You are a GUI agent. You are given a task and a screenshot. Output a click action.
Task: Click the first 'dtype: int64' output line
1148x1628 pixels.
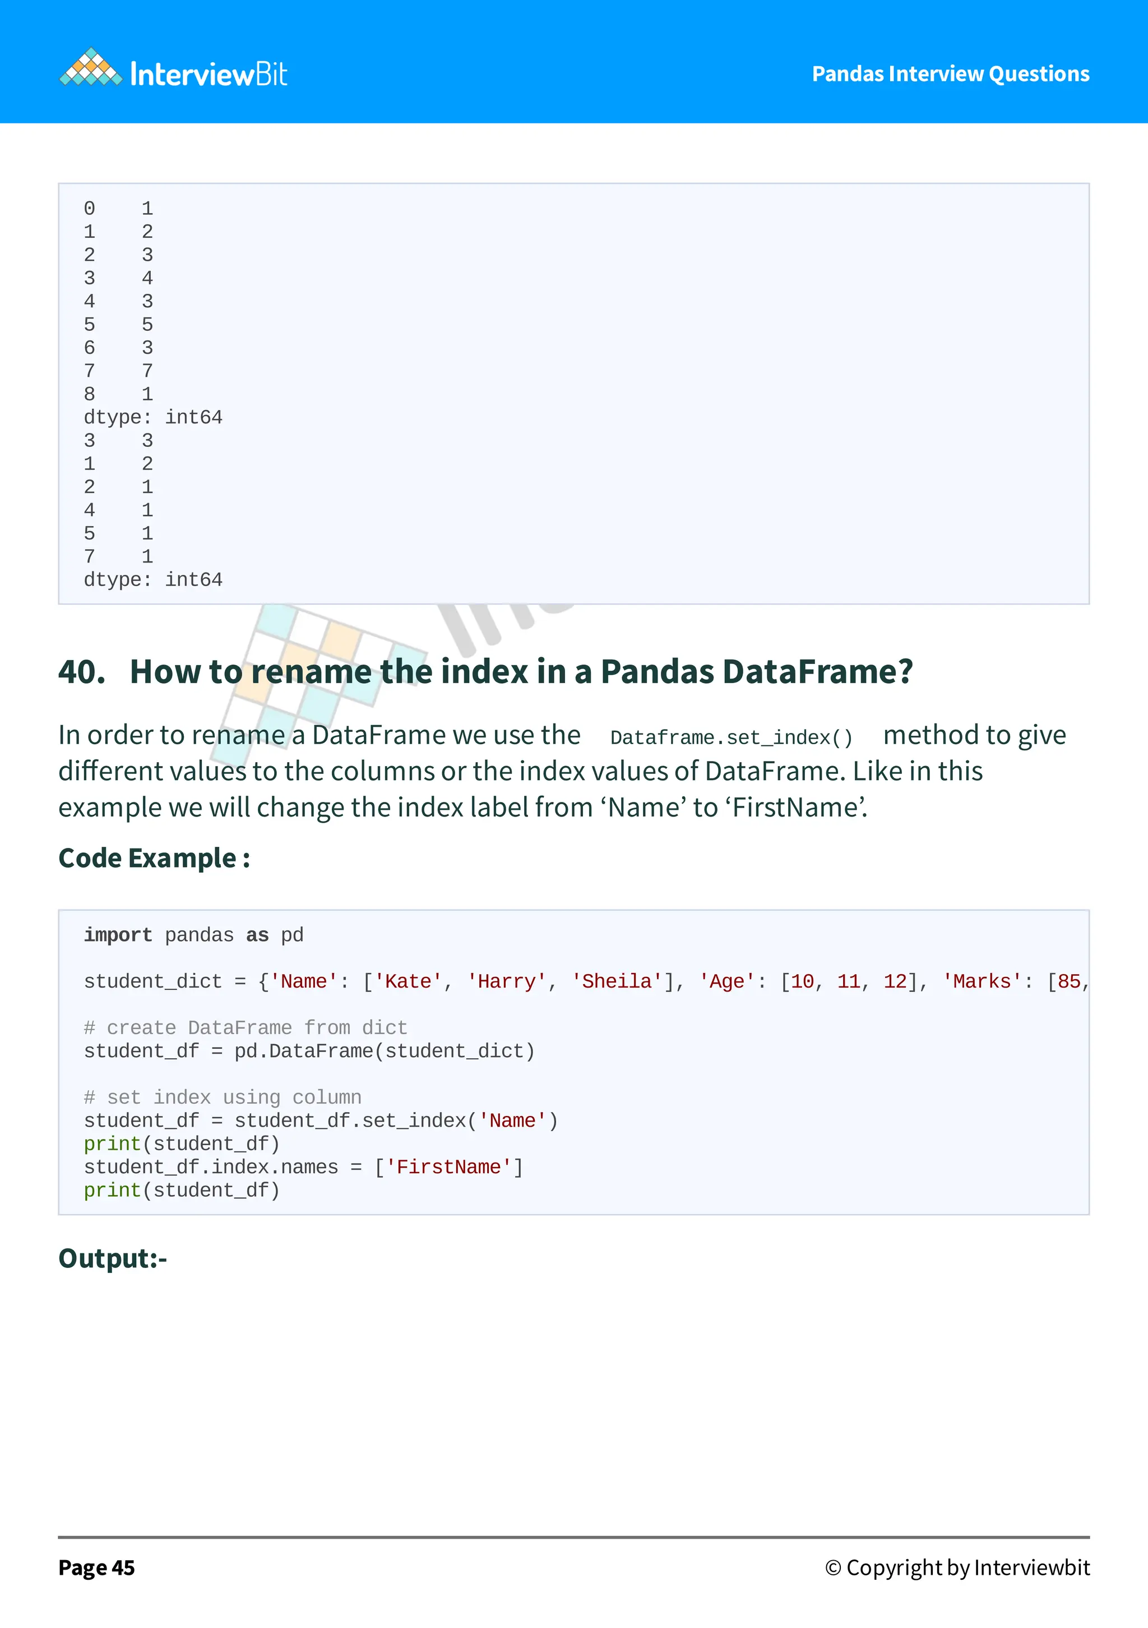tap(153, 417)
